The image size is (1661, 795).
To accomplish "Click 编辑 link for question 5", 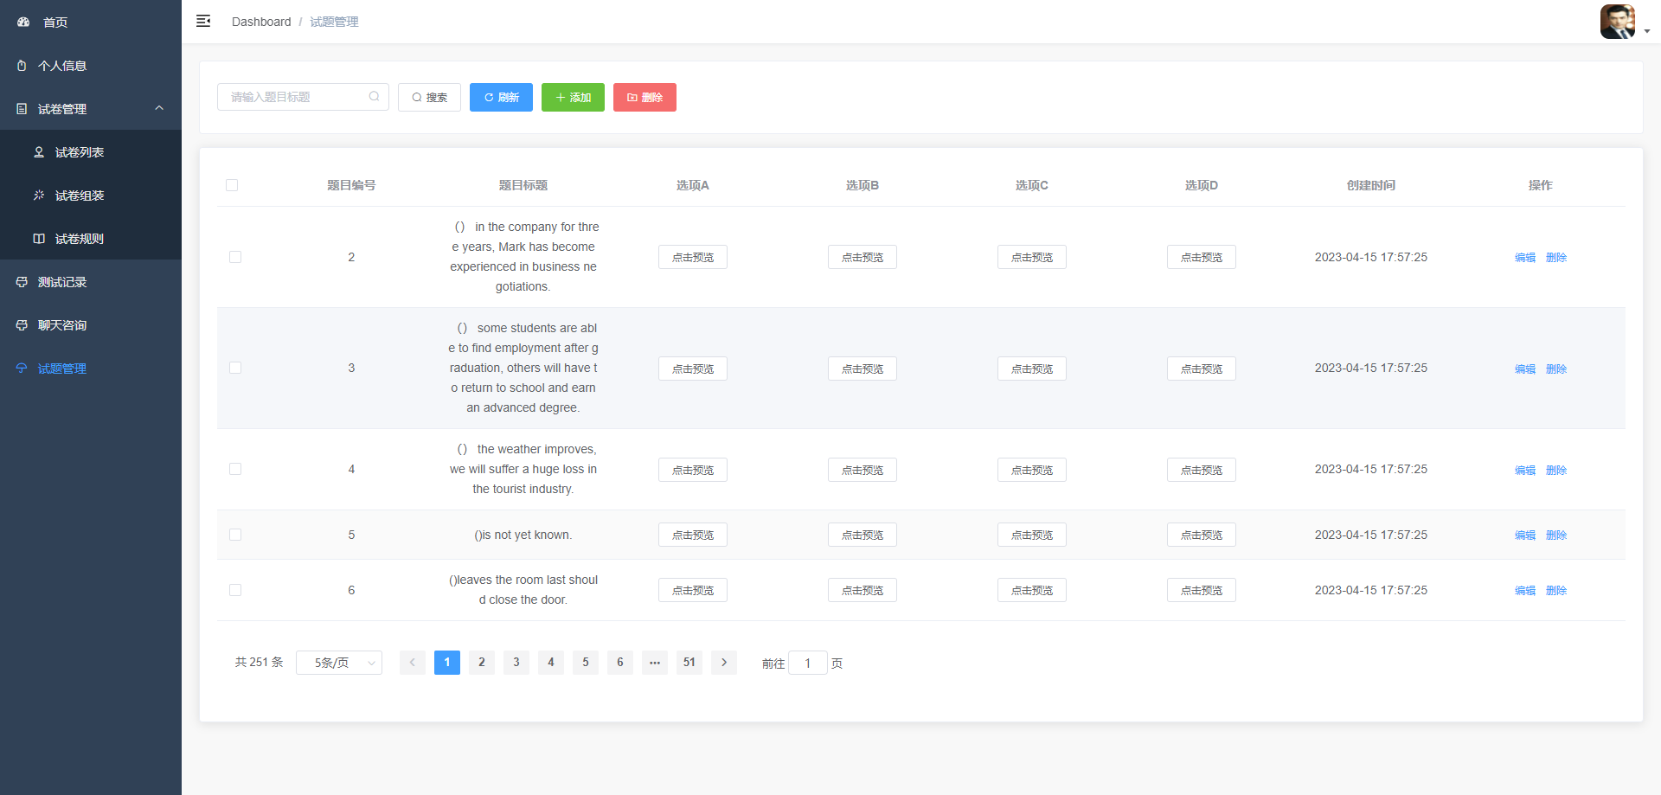I will coord(1525,535).
